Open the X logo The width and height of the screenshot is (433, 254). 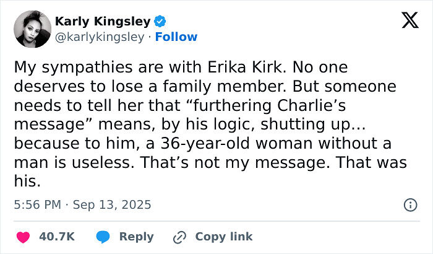(405, 22)
